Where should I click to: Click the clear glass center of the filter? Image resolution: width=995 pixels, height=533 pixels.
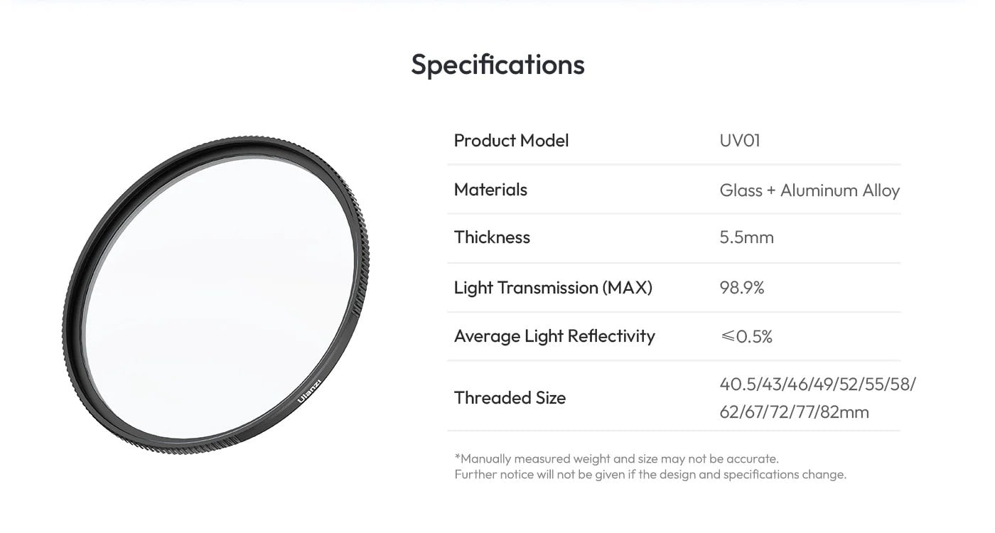pyautogui.click(x=213, y=291)
